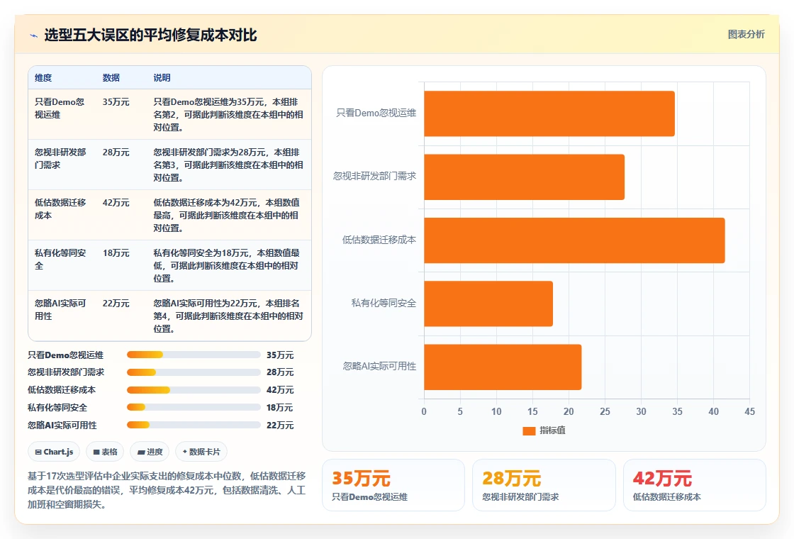Screen dimensions: 794x539
Task: Click the 忽略AI实际可用性 progress bar
Action: point(194,425)
